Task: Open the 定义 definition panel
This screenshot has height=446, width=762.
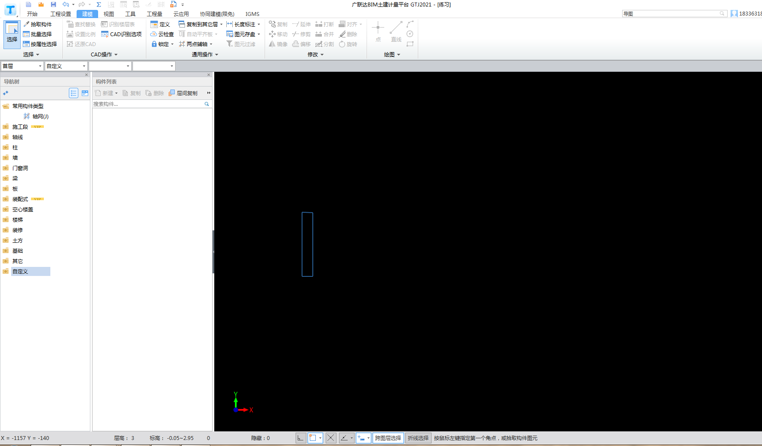Action: [x=160, y=24]
